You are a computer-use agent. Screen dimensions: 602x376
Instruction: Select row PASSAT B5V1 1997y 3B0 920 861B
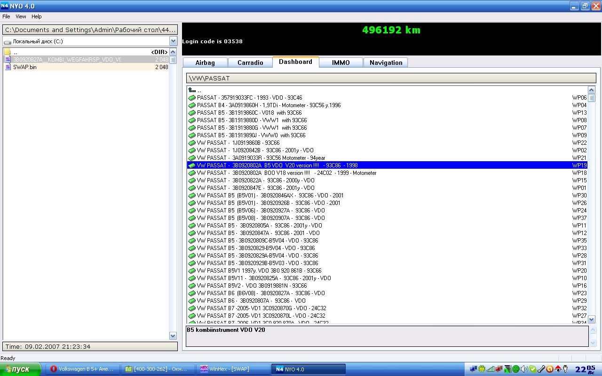pos(387,271)
